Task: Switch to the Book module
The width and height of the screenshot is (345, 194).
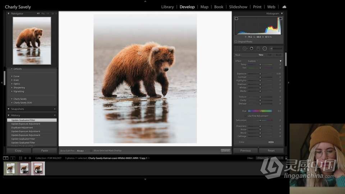Action: 219,7
